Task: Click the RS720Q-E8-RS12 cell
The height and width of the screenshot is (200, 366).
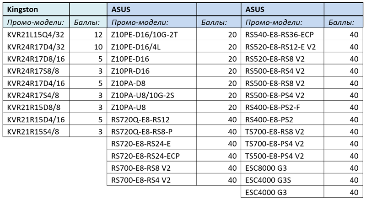Action: pos(152,119)
